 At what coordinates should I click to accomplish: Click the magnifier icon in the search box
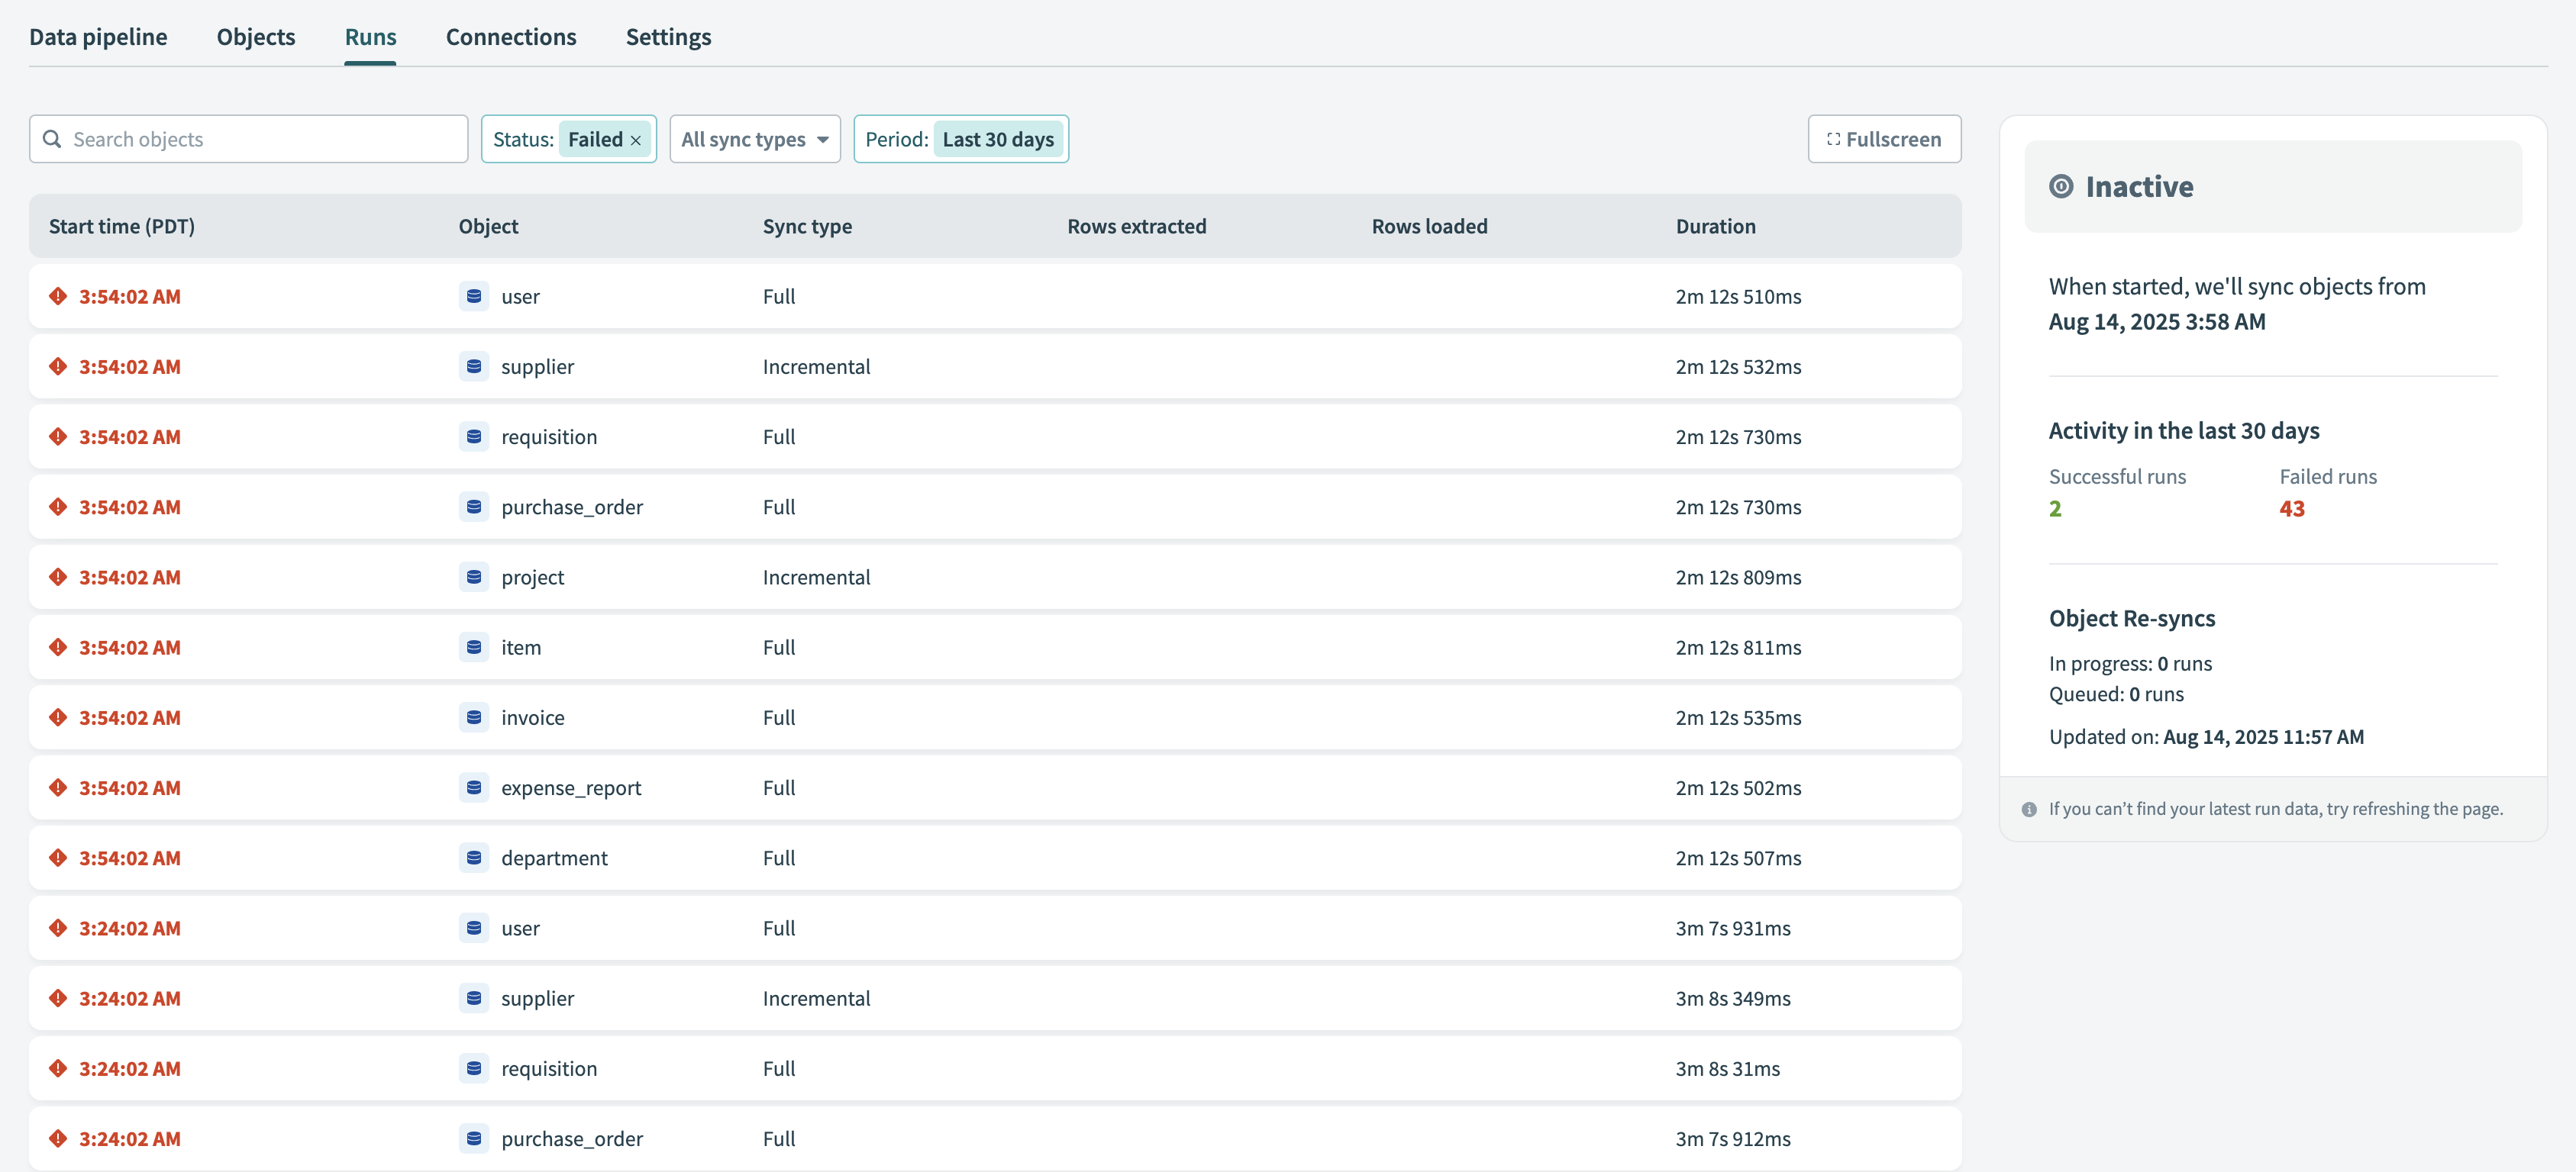point(52,139)
